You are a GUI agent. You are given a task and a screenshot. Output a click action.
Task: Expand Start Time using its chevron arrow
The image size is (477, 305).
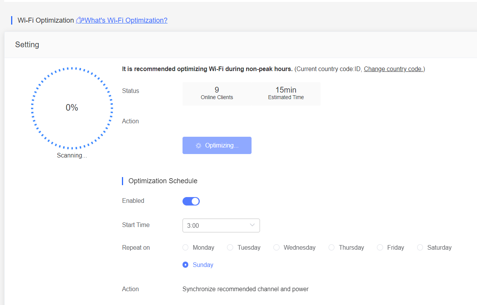[x=252, y=225]
